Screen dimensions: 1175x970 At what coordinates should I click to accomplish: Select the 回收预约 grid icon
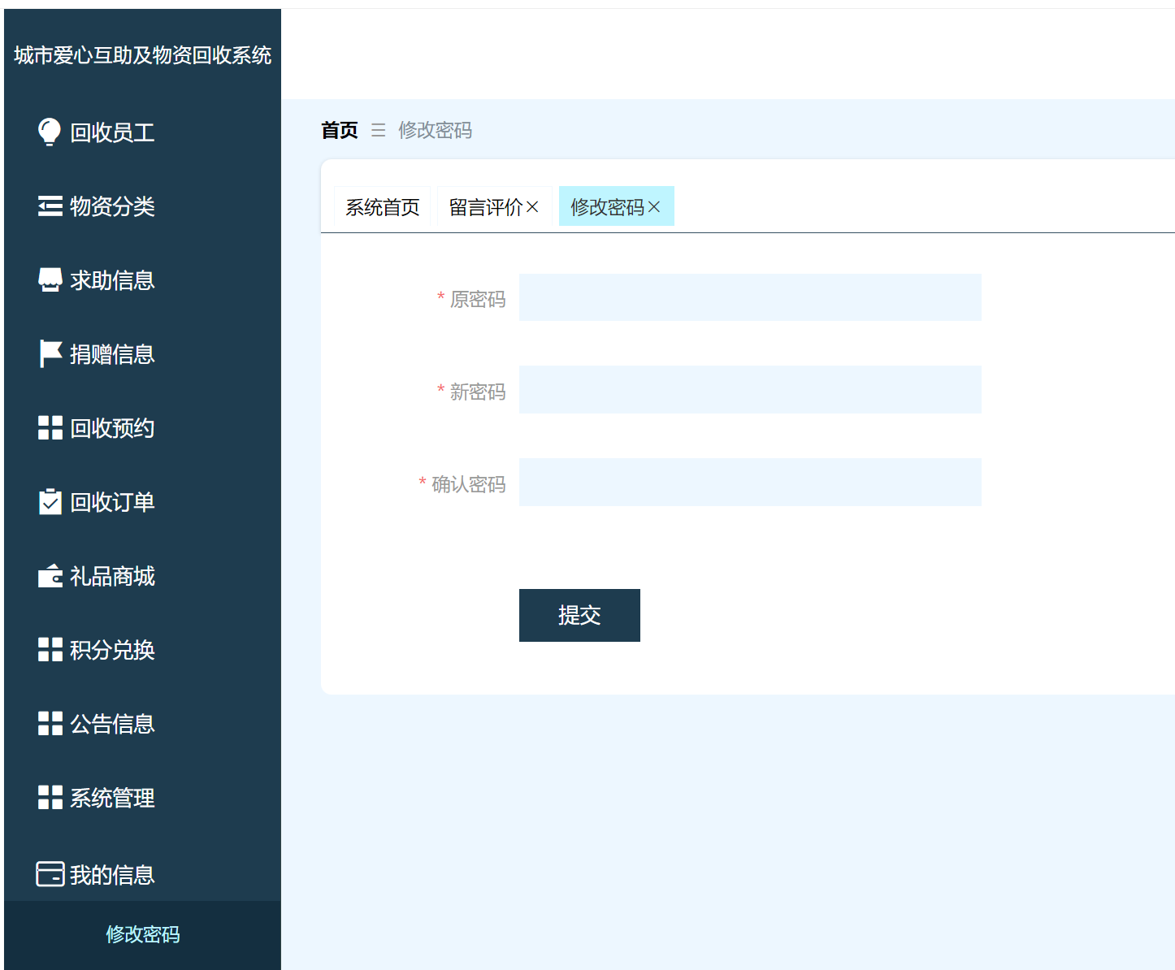pos(49,427)
